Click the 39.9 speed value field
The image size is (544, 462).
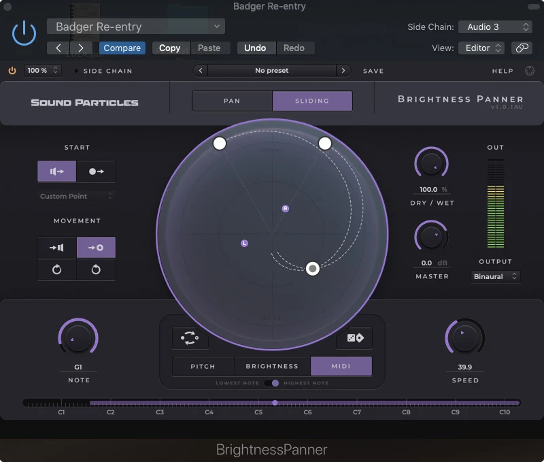point(465,367)
